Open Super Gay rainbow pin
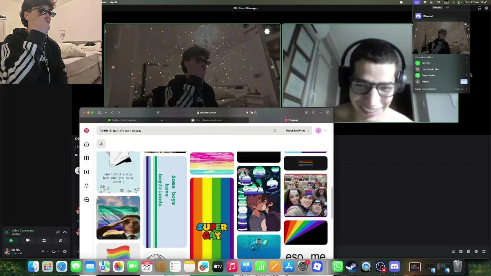The image size is (491, 276). pyautogui.click(x=212, y=218)
